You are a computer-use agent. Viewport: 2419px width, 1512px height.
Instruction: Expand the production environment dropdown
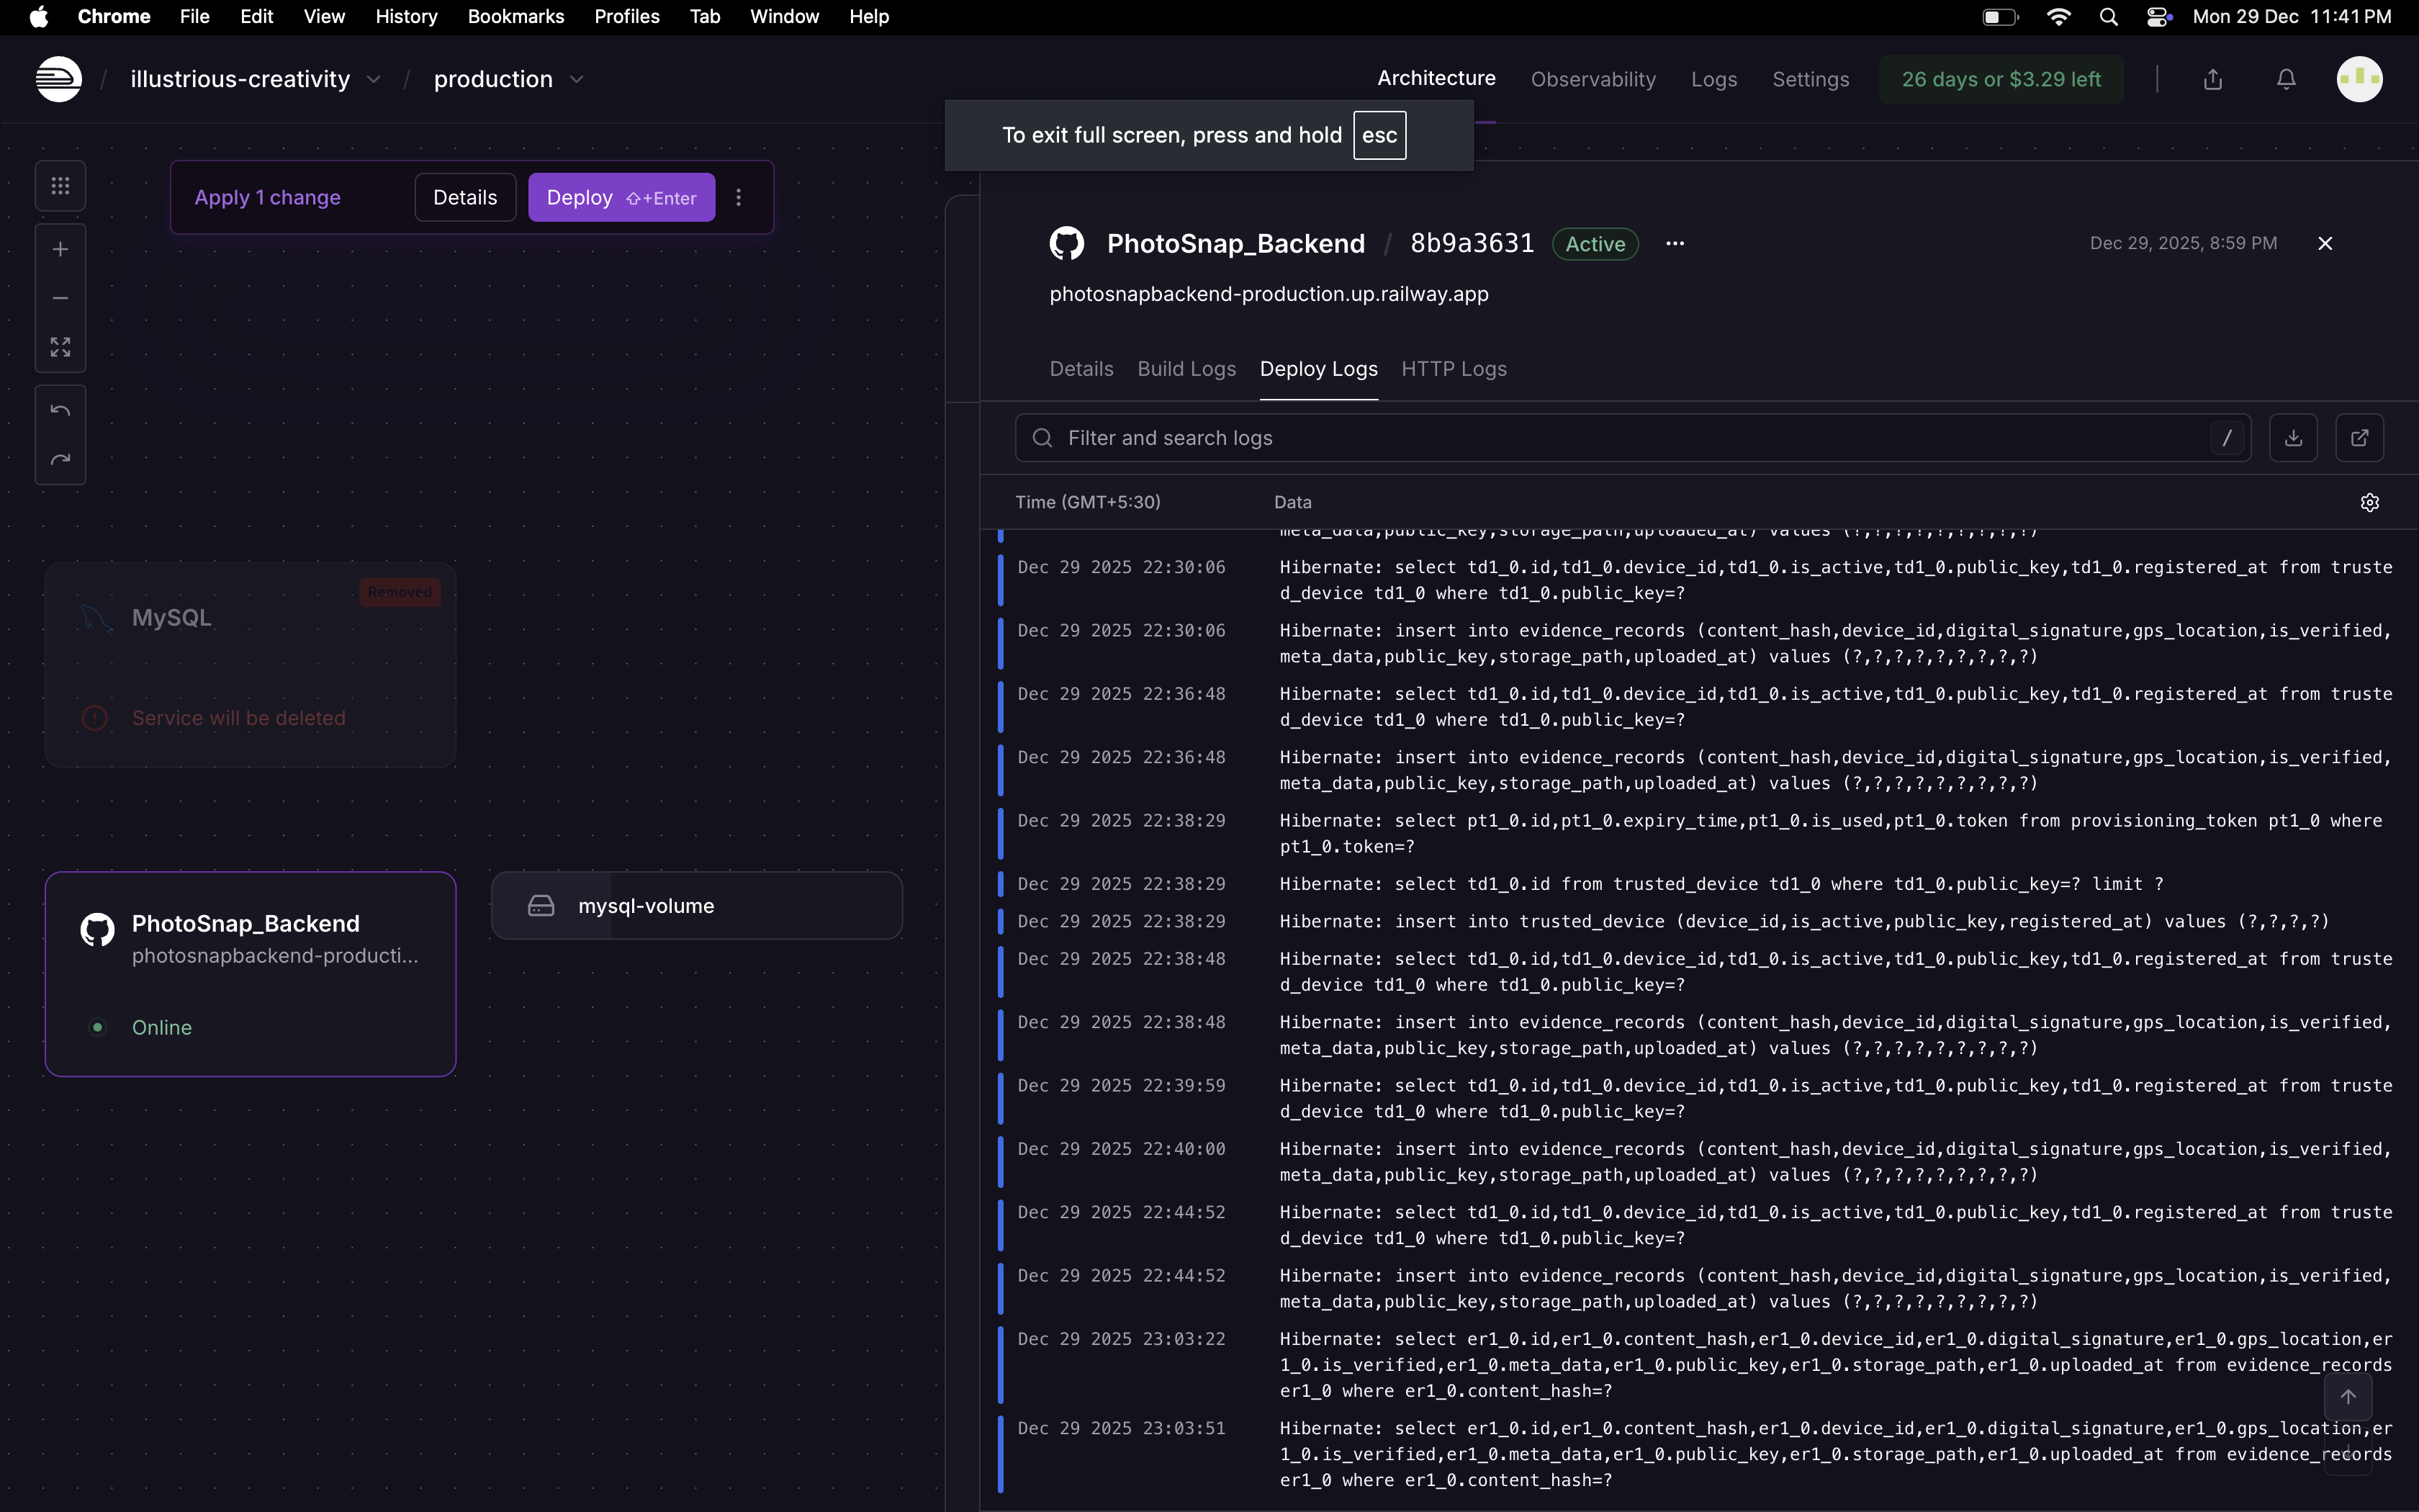pyautogui.click(x=577, y=79)
